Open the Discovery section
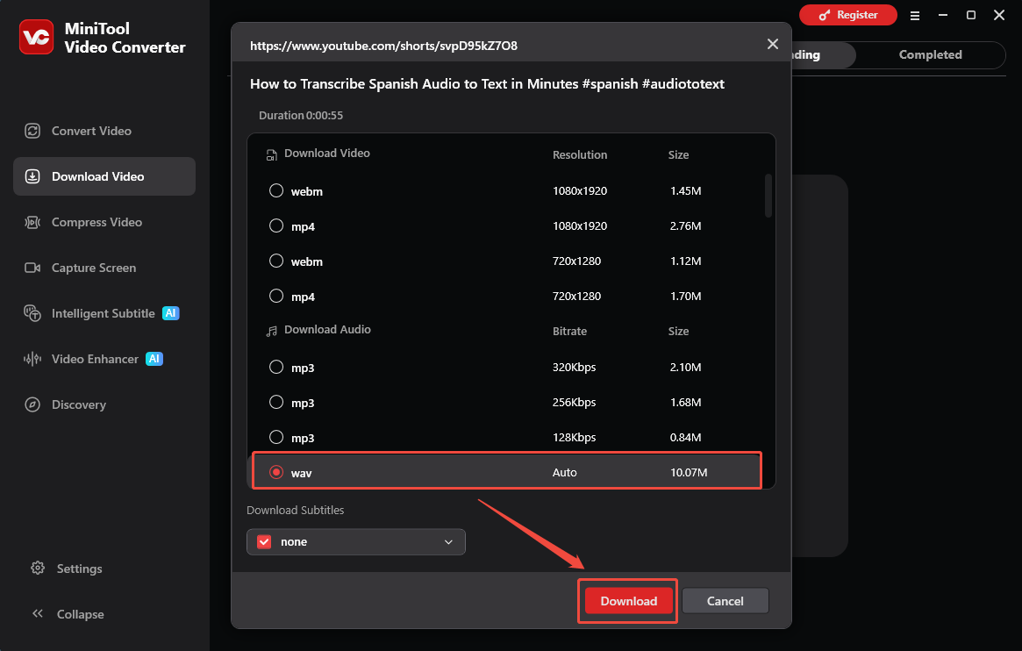1022x651 pixels. (104, 404)
